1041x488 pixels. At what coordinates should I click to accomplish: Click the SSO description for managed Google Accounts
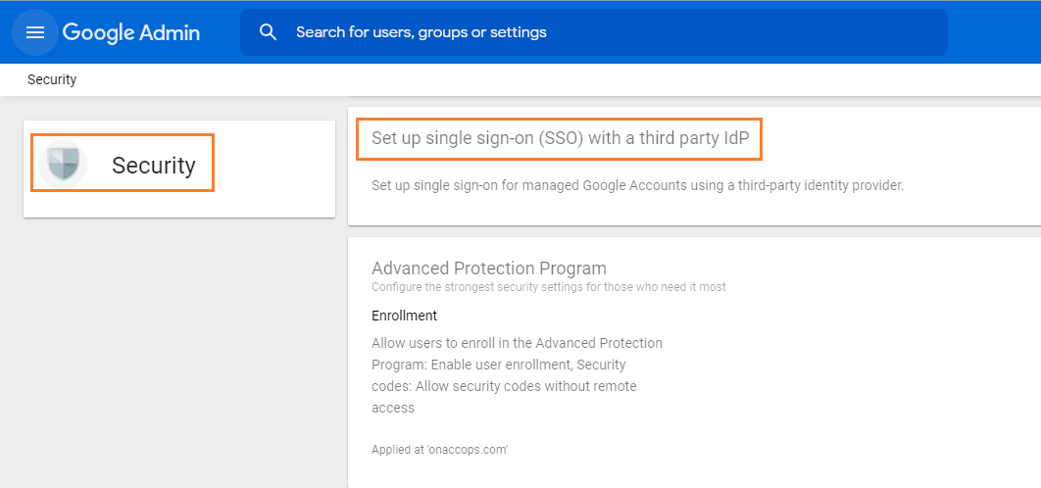point(637,185)
